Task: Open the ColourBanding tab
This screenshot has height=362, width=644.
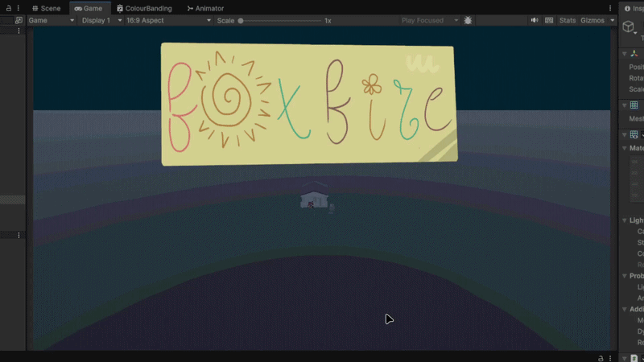Action: coord(145,8)
